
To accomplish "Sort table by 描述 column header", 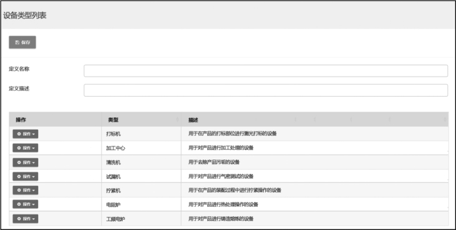I will point(314,120).
